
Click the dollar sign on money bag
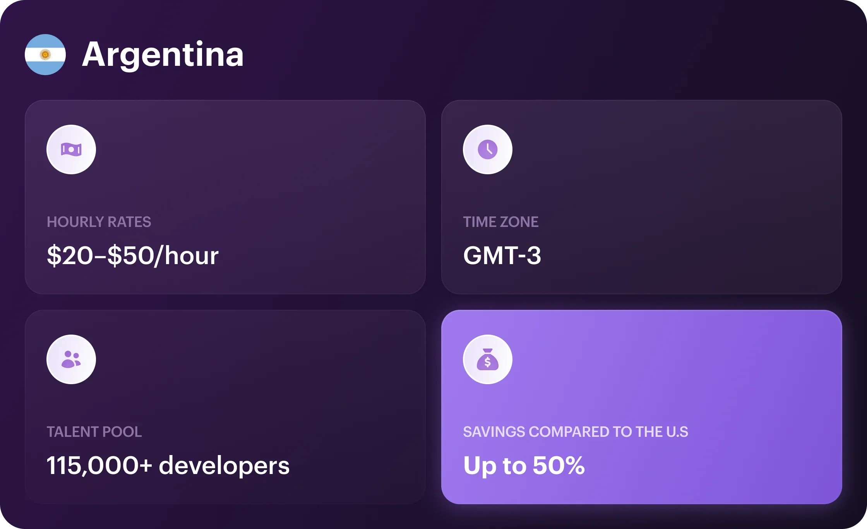(488, 362)
